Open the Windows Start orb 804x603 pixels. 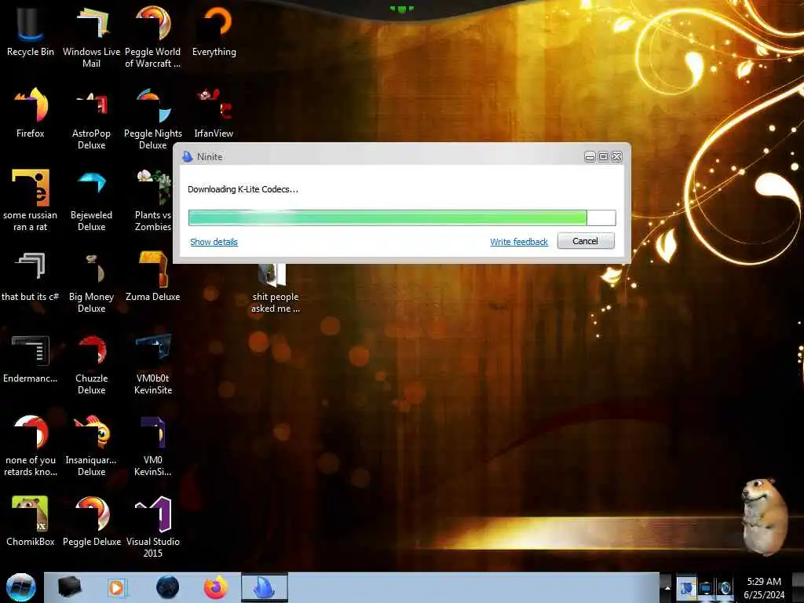pos(21,587)
